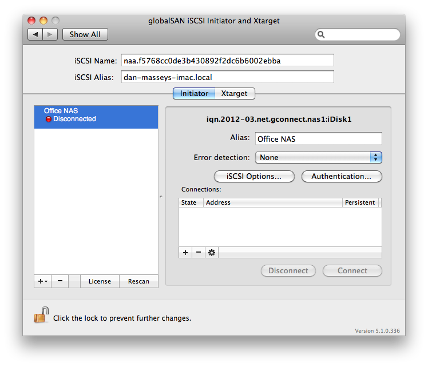Click the red Disconnected status indicator
Viewport: 428px width, 367px height.
point(49,119)
